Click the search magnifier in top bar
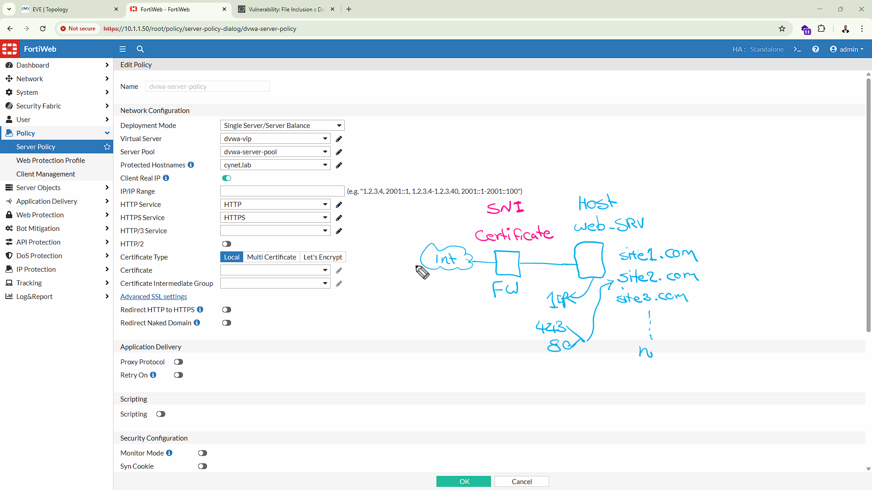The width and height of the screenshot is (872, 490). pos(140,49)
